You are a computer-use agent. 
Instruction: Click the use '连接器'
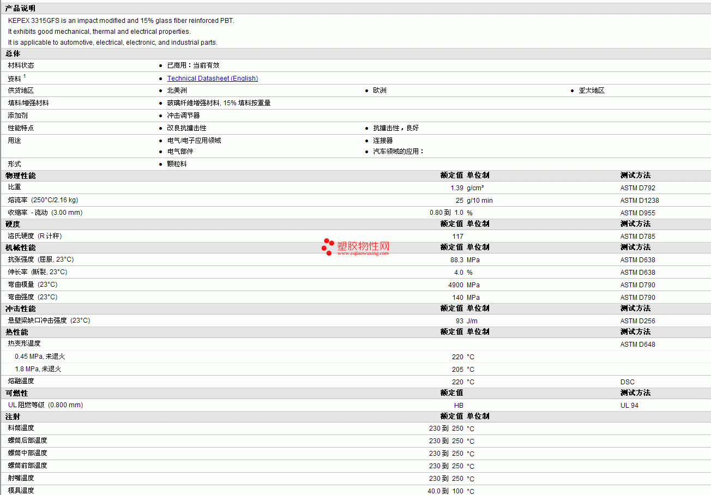383,141
